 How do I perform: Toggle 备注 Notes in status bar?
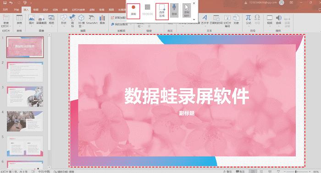[x=227, y=172]
